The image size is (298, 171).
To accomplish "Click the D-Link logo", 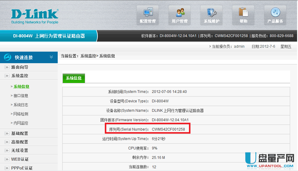I will pos(35,16).
